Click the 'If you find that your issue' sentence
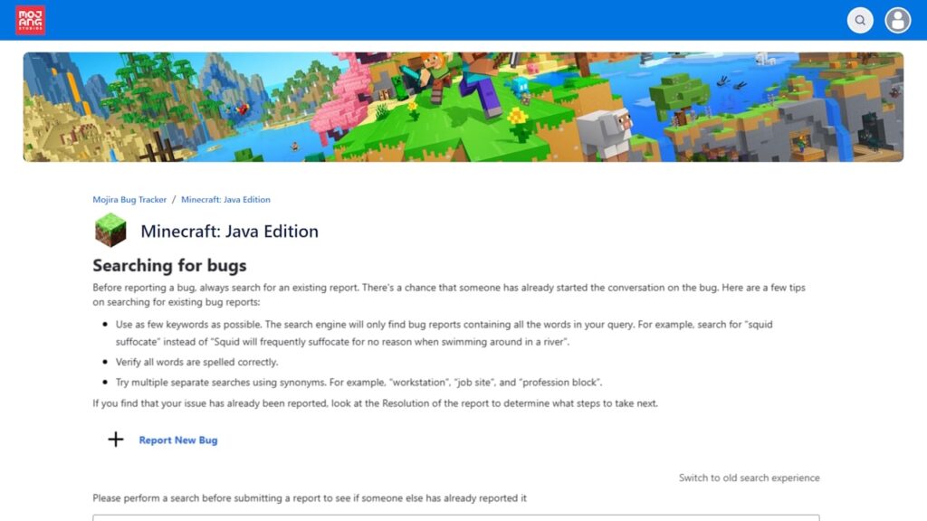 pos(375,403)
